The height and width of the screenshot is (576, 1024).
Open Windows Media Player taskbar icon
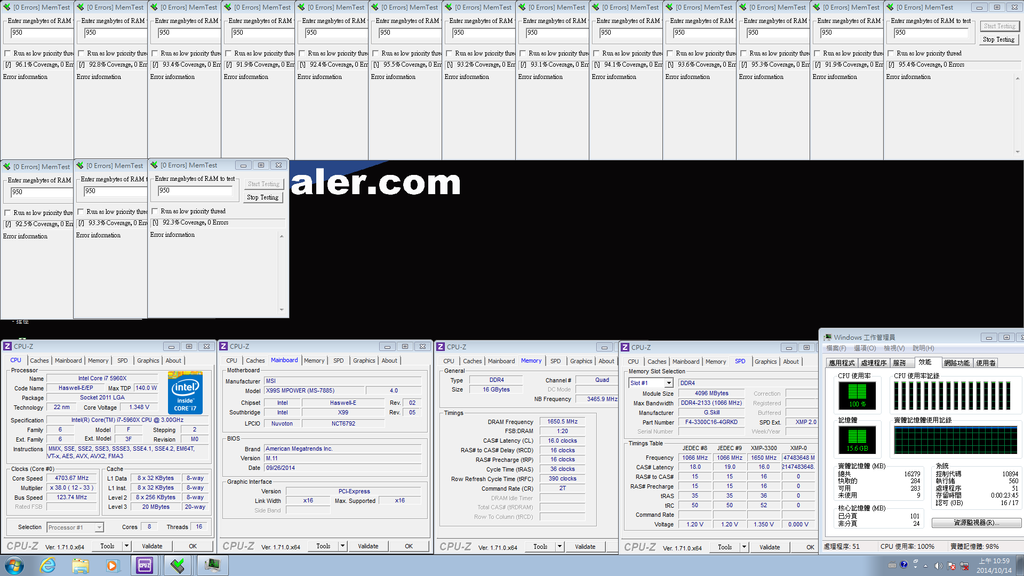click(x=112, y=565)
